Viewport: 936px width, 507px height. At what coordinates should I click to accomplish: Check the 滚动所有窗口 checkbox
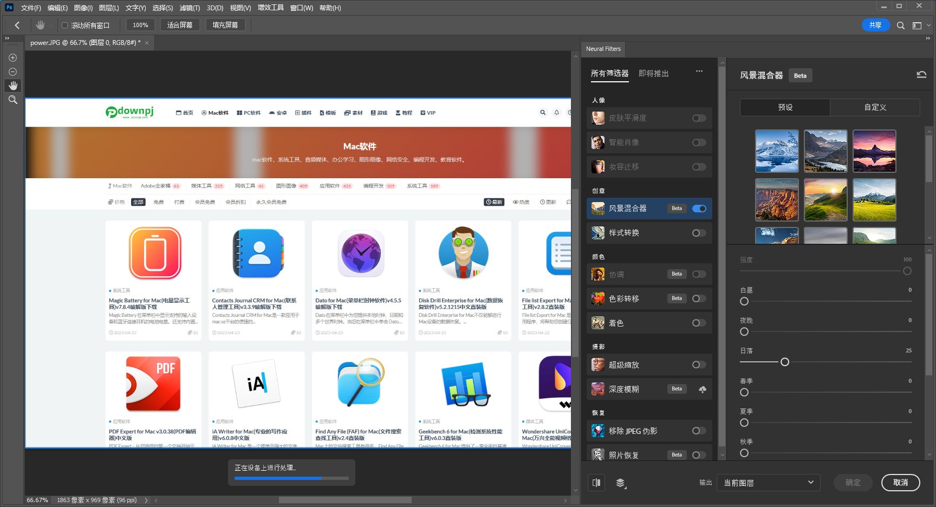pyautogui.click(x=65, y=25)
